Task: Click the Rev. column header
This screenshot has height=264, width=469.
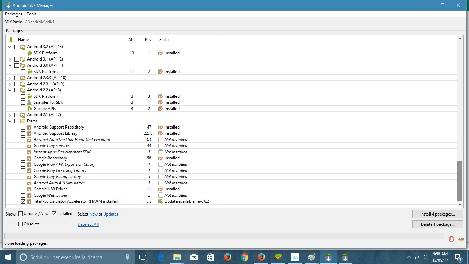Action: coord(149,40)
